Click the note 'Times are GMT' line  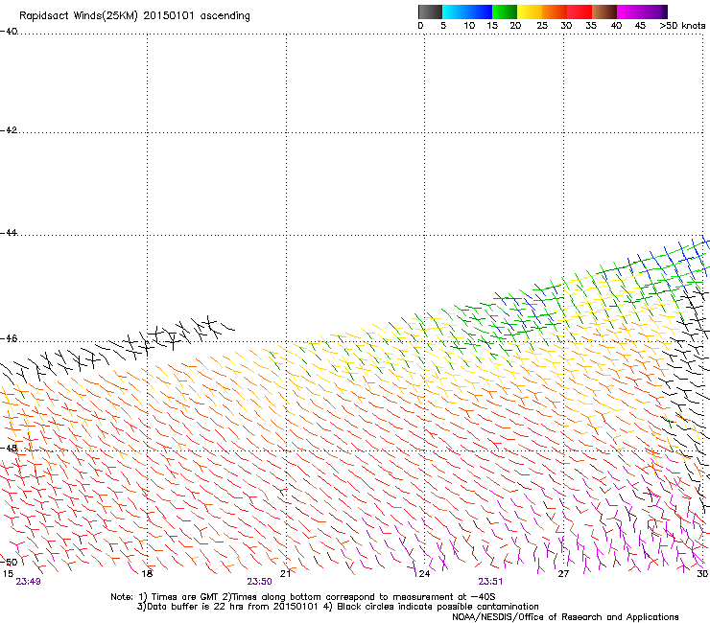[x=303, y=597]
